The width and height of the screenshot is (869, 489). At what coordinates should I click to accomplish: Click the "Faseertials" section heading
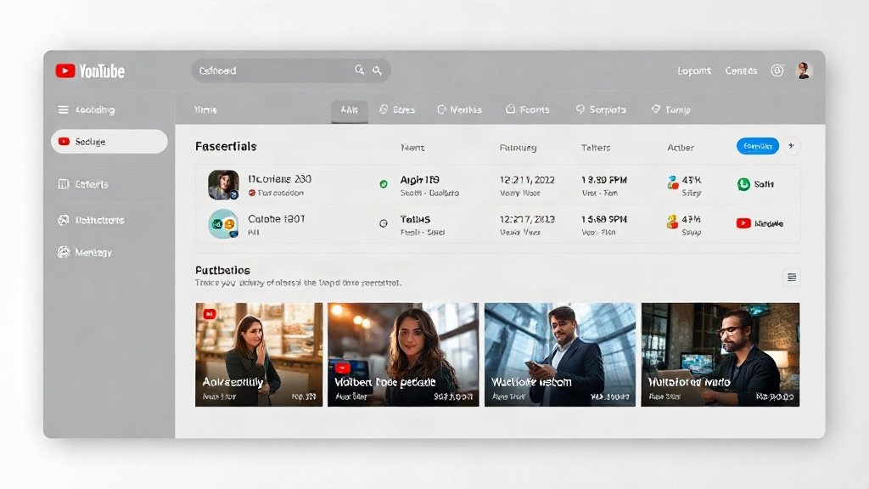226,146
